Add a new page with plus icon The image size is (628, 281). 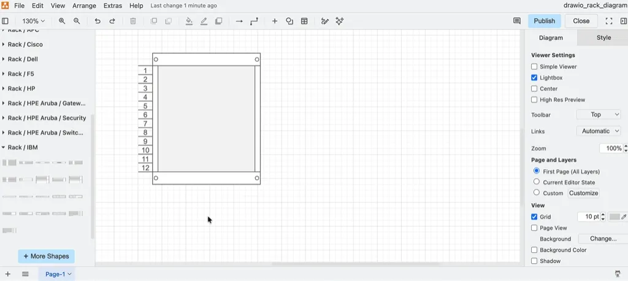click(x=7, y=274)
